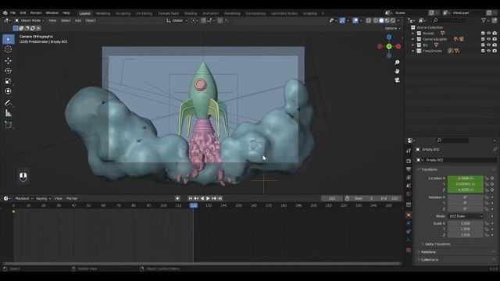Open the outliner filter funnel

[x=484, y=20]
